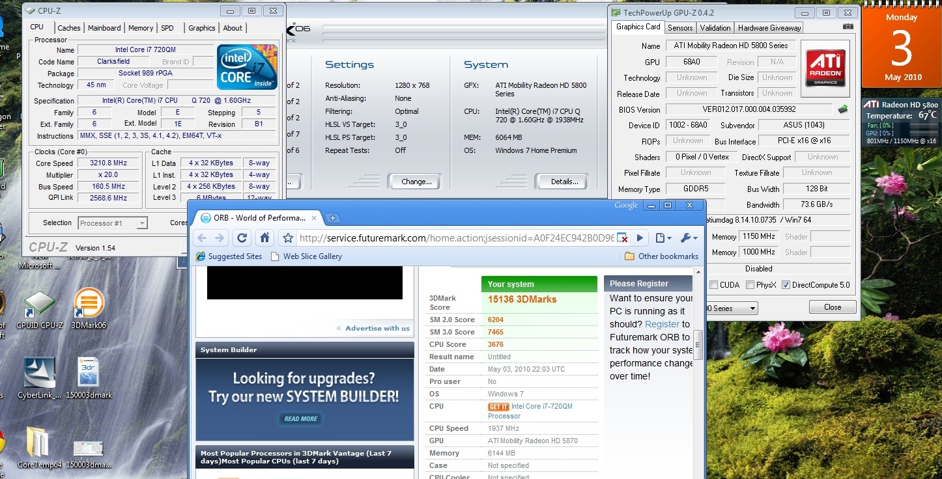Click the Close button in GPU-Z
The width and height of the screenshot is (942, 479).
(x=833, y=307)
